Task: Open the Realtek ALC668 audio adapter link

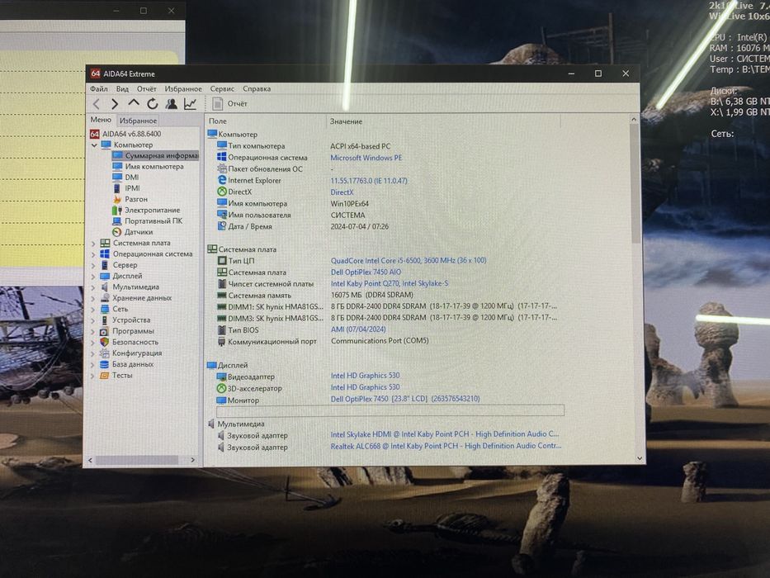Action: tap(446, 446)
